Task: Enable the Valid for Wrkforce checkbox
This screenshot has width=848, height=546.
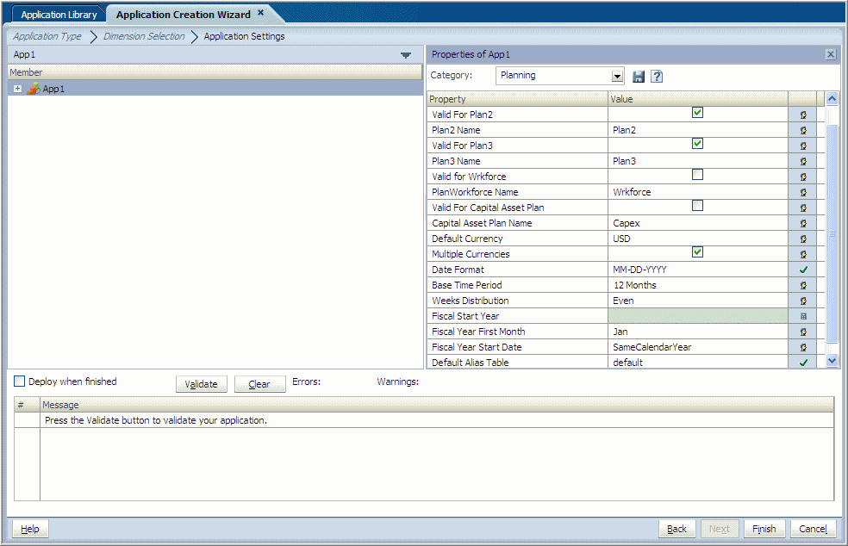Action: tap(698, 175)
